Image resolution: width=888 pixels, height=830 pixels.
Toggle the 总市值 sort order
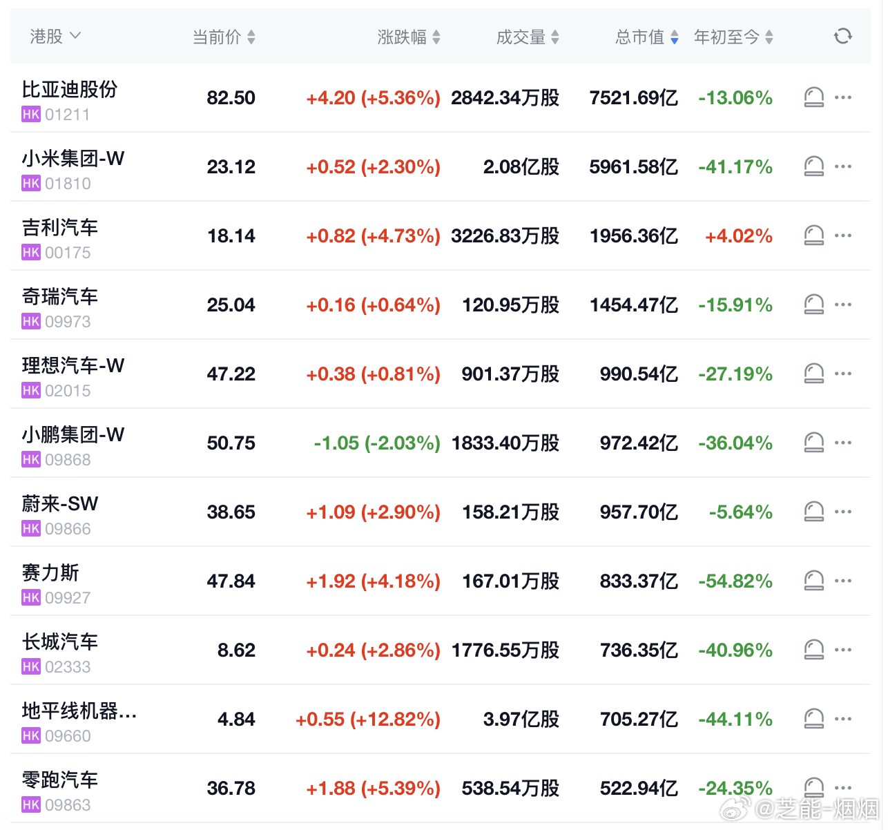[647, 37]
